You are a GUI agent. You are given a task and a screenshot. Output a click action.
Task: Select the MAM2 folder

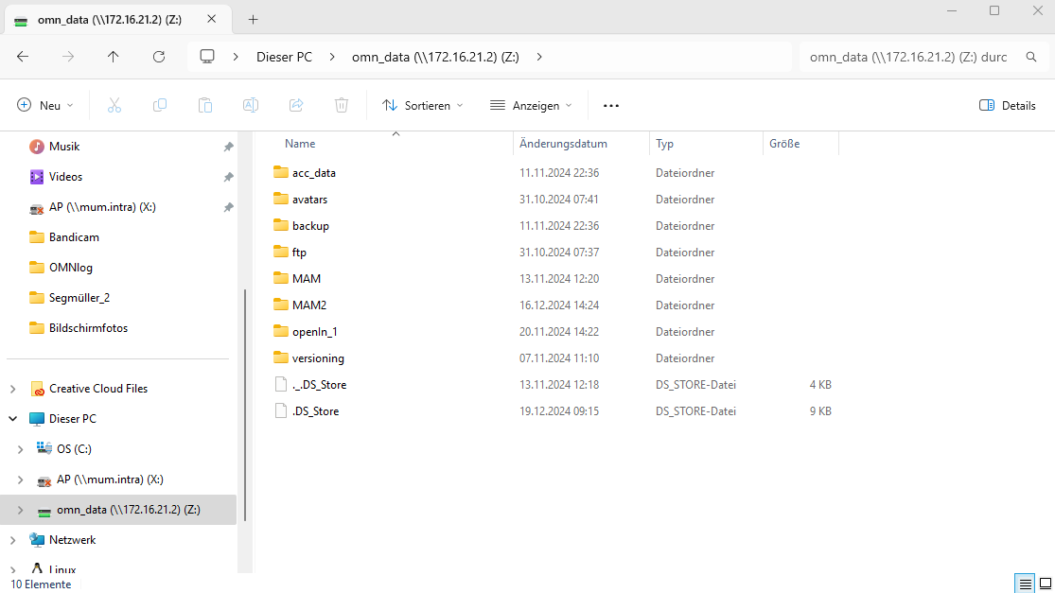tap(308, 305)
